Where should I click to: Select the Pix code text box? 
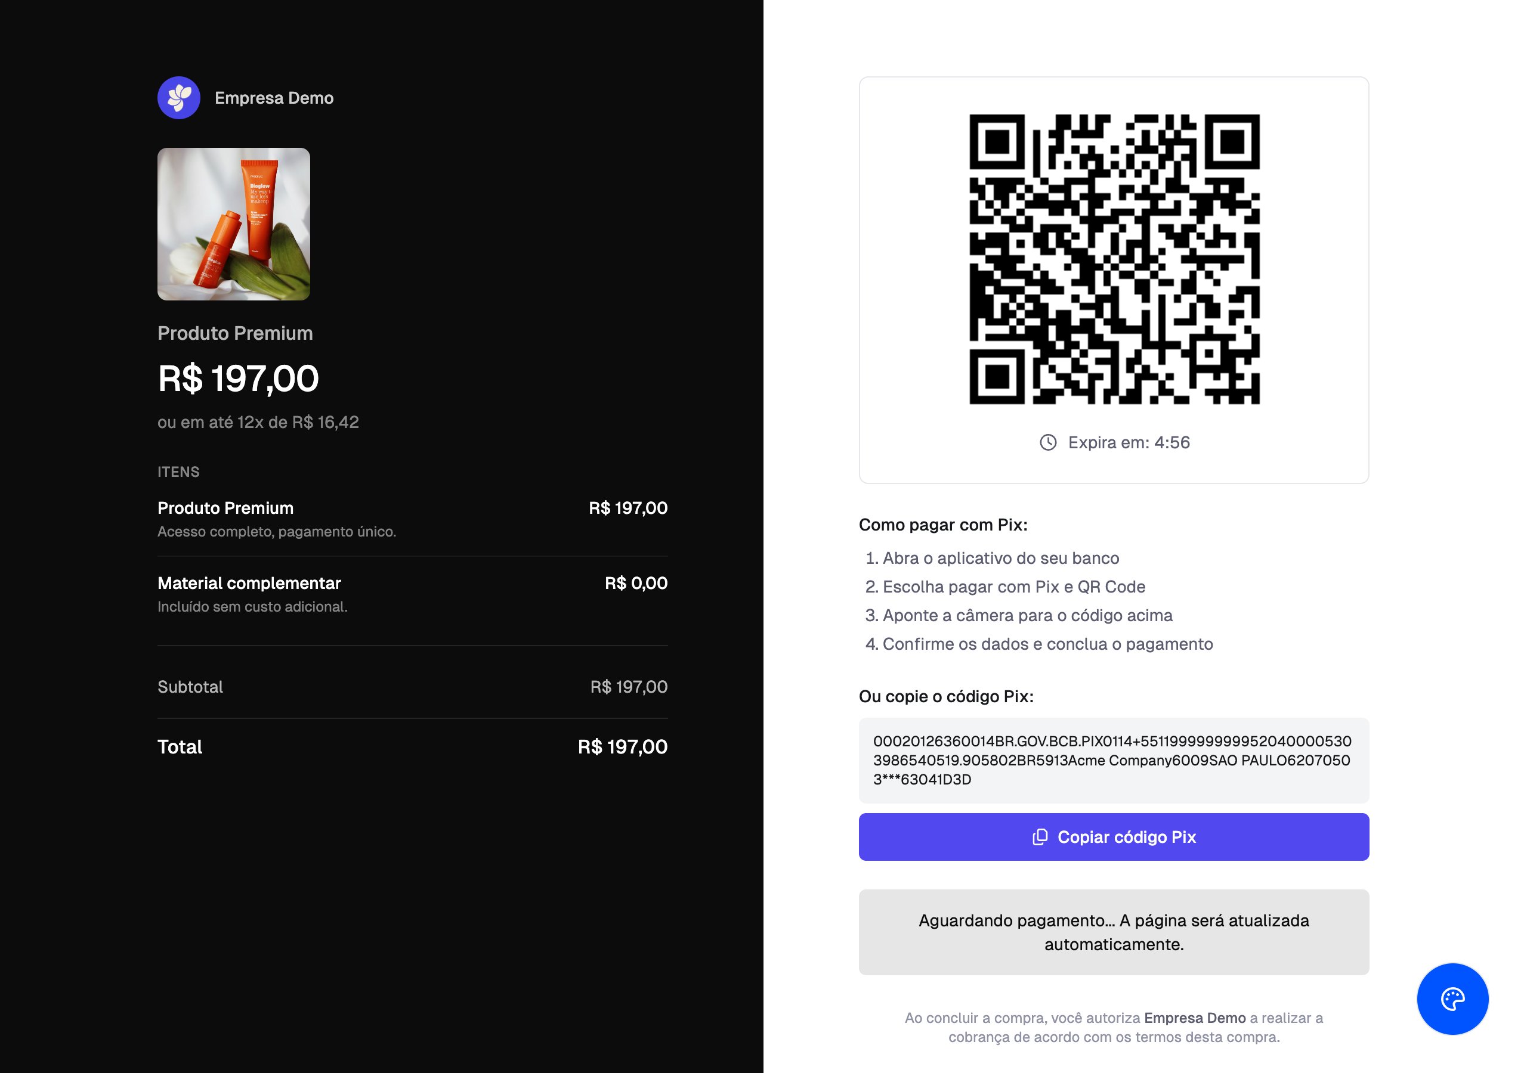1114,761
